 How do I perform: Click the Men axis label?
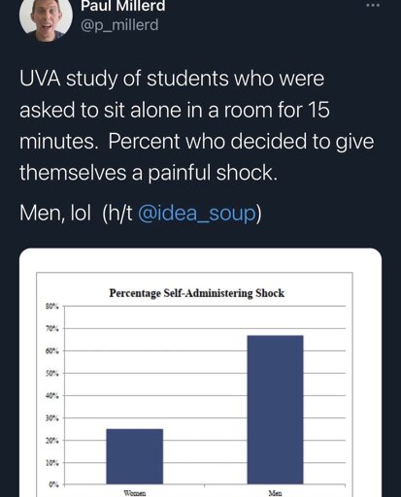coord(275,493)
